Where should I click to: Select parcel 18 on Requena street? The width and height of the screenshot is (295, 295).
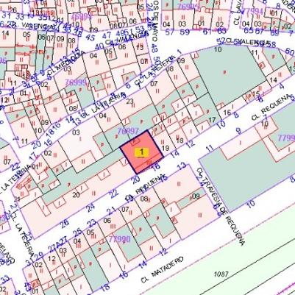click(180, 141)
